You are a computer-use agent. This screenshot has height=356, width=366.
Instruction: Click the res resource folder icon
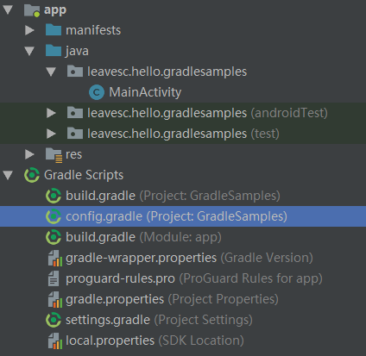(54, 155)
